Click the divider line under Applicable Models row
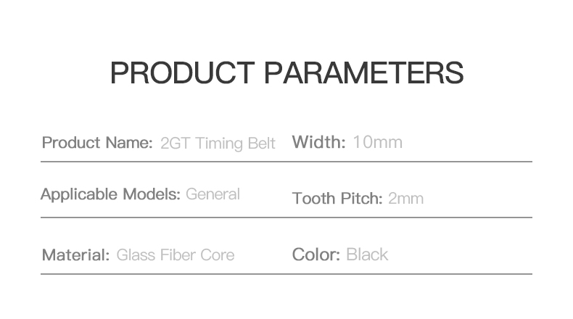This screenshot has width=573, height=319. click(286, 217)
